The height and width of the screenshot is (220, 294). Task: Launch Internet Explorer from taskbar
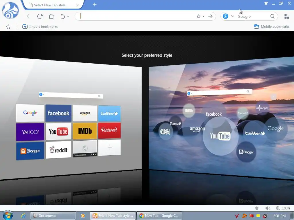(23, 216)
